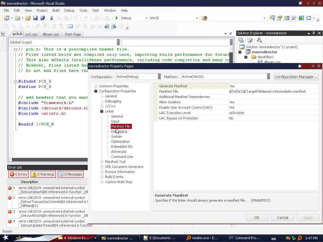Collapse Configuration Properties tree node
This screenshot has width=323, height=242.
tap(96, 91)
